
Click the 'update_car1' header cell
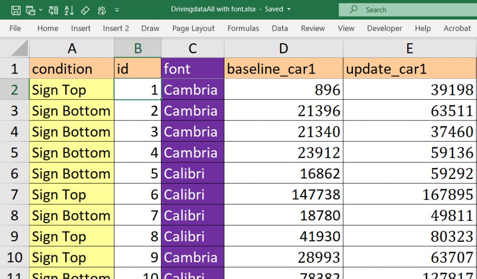click(x=410, y=68)
